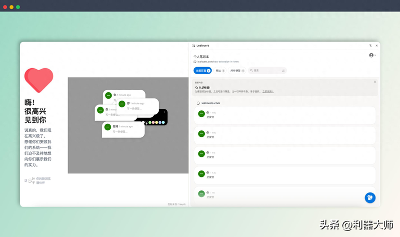The height and width of the screenshot is (237, 400).
Task: Toggle the search filter options icon
Action: pyautogui.click(x=283, y=71)
